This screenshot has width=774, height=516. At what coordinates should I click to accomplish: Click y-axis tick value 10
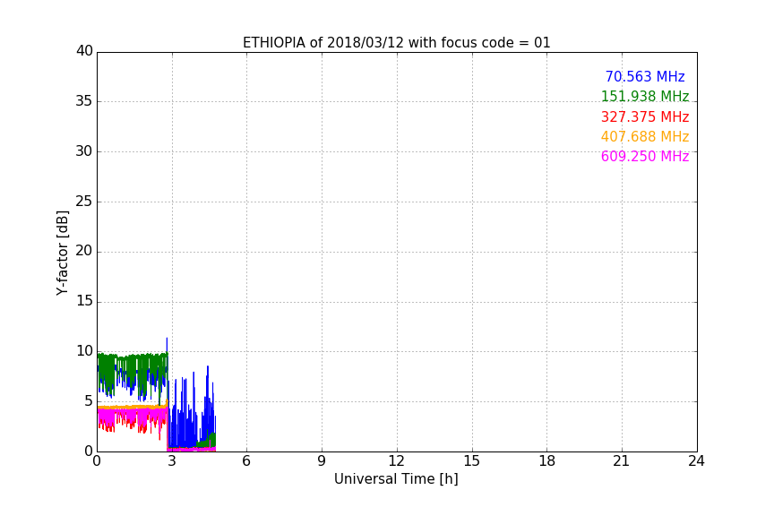tap(84, 351)
